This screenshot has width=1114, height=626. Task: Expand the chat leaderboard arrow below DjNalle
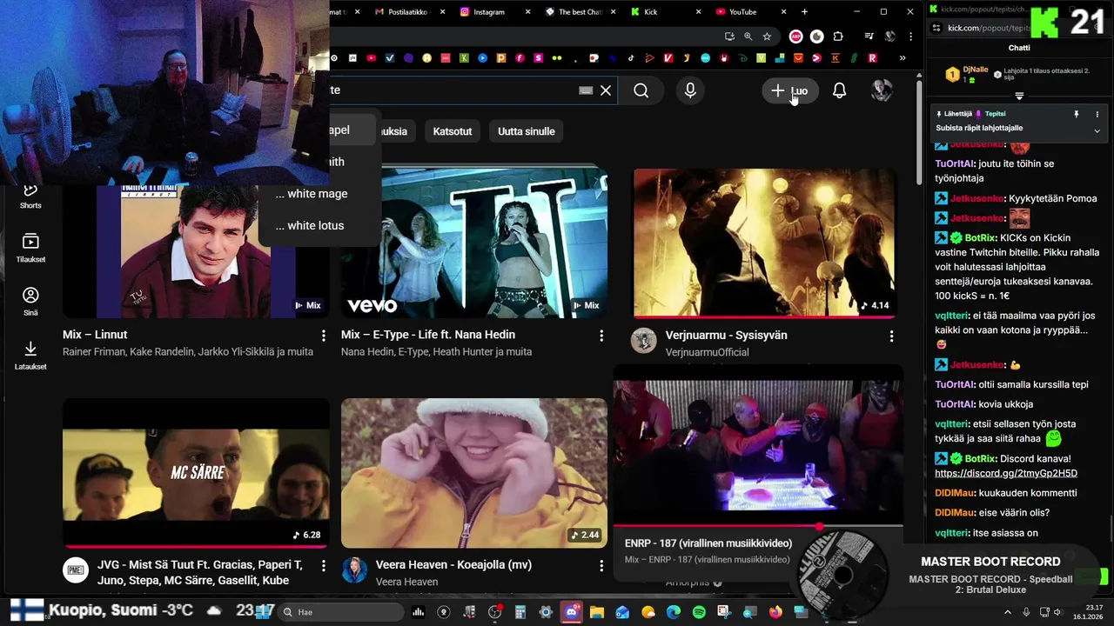coord(1019,96)
